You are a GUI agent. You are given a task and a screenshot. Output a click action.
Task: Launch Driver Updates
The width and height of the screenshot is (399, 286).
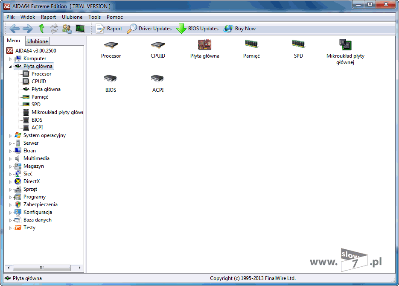pos(149,29)
